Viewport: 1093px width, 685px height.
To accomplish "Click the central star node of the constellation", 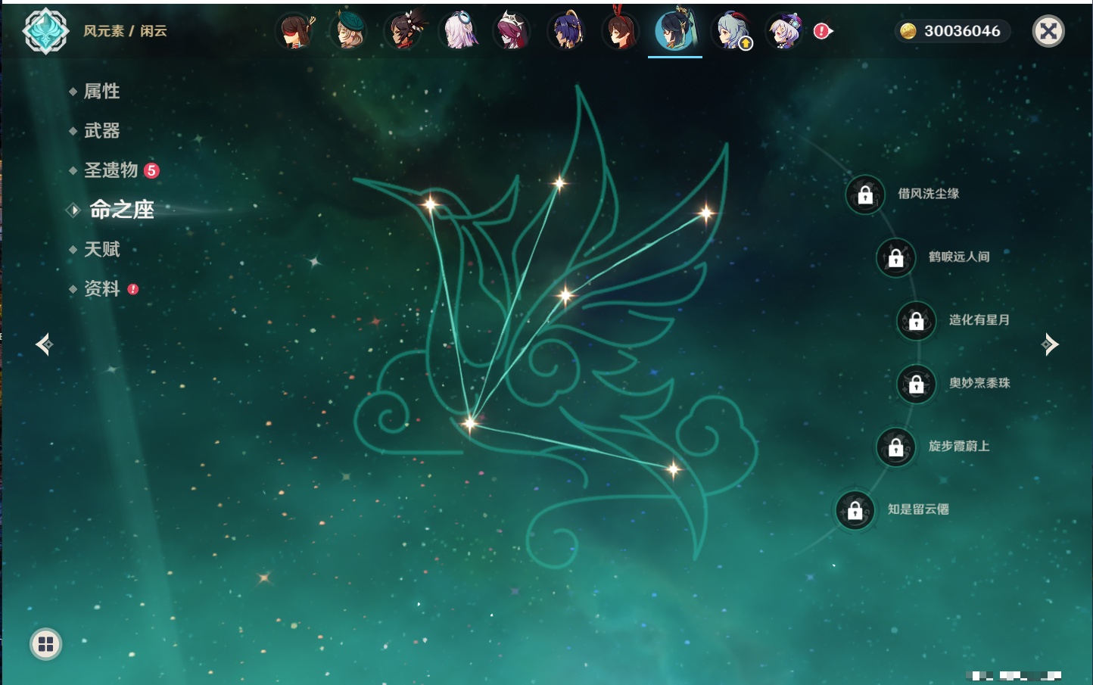I will (565, 294).
